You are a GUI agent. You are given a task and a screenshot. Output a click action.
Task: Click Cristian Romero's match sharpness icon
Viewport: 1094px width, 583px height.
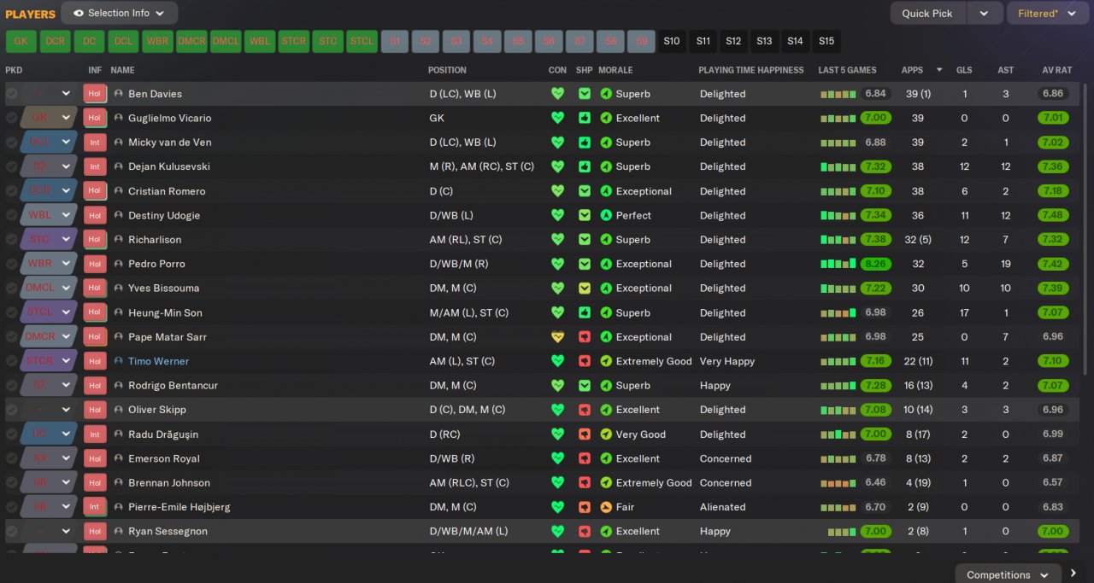585,191
